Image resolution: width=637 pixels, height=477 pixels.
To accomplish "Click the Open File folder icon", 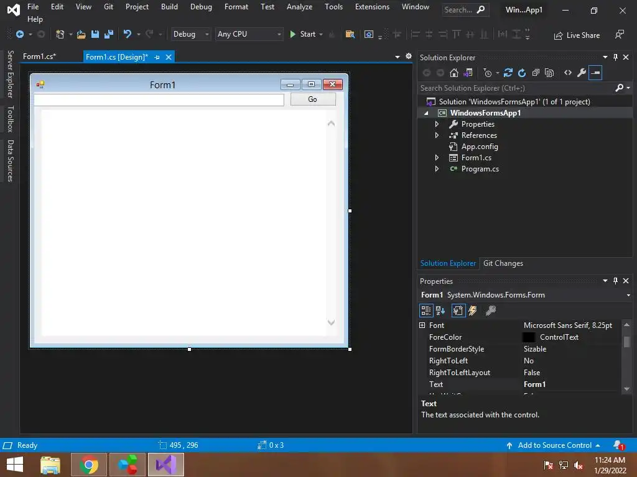I will click(x=81, y=35).
